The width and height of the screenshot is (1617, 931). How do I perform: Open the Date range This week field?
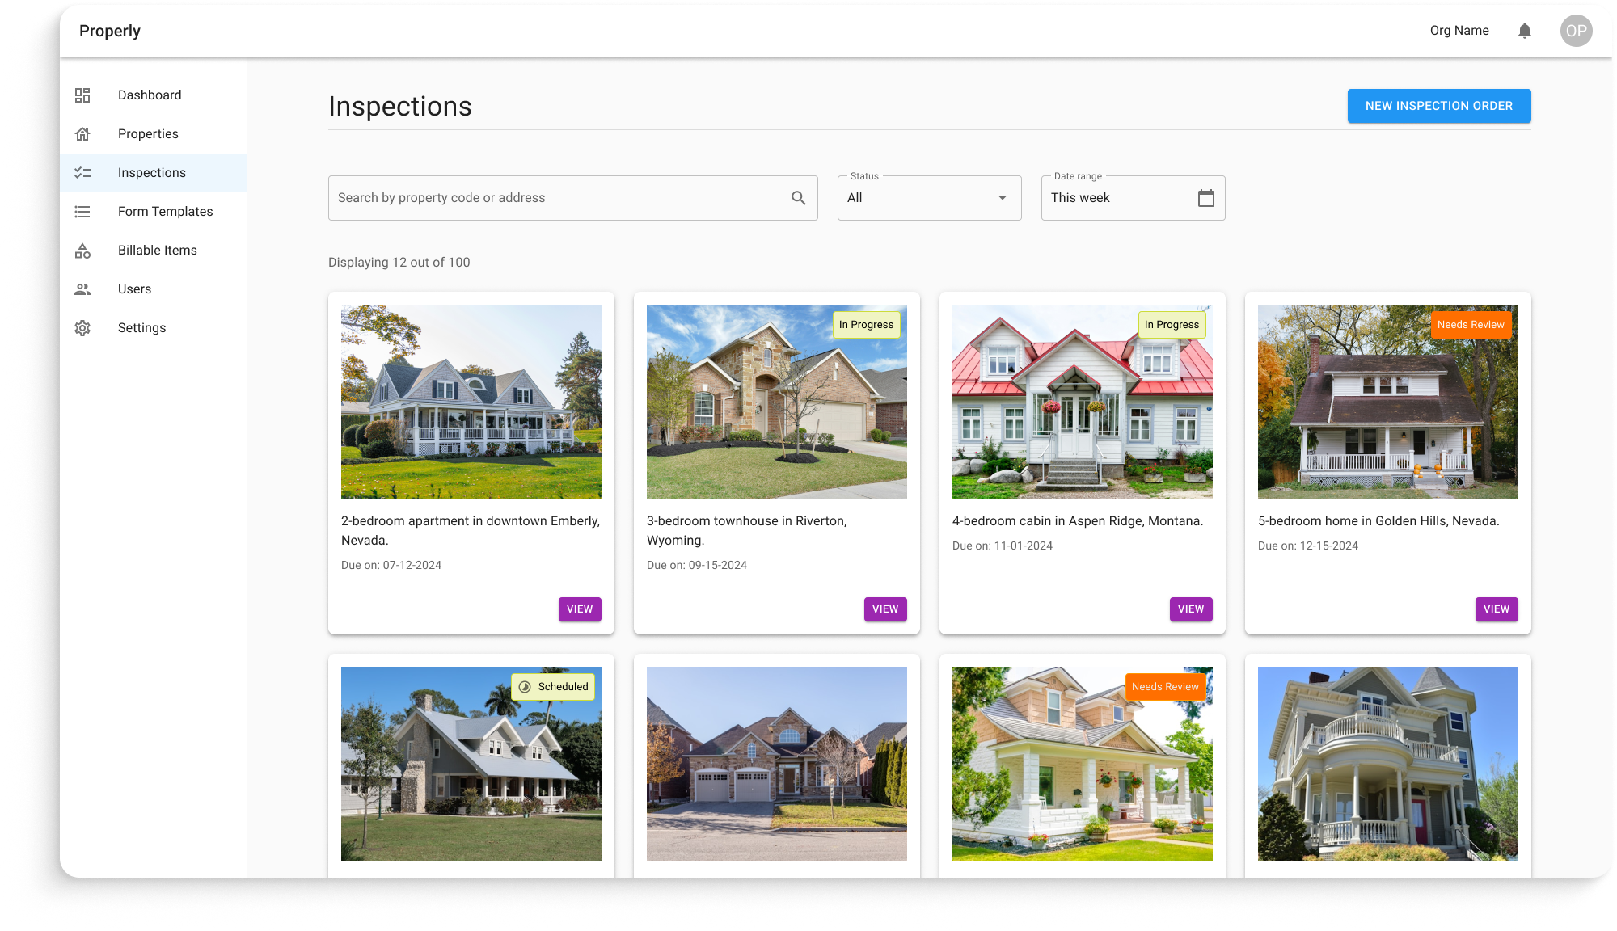(x=1134, y=198)
